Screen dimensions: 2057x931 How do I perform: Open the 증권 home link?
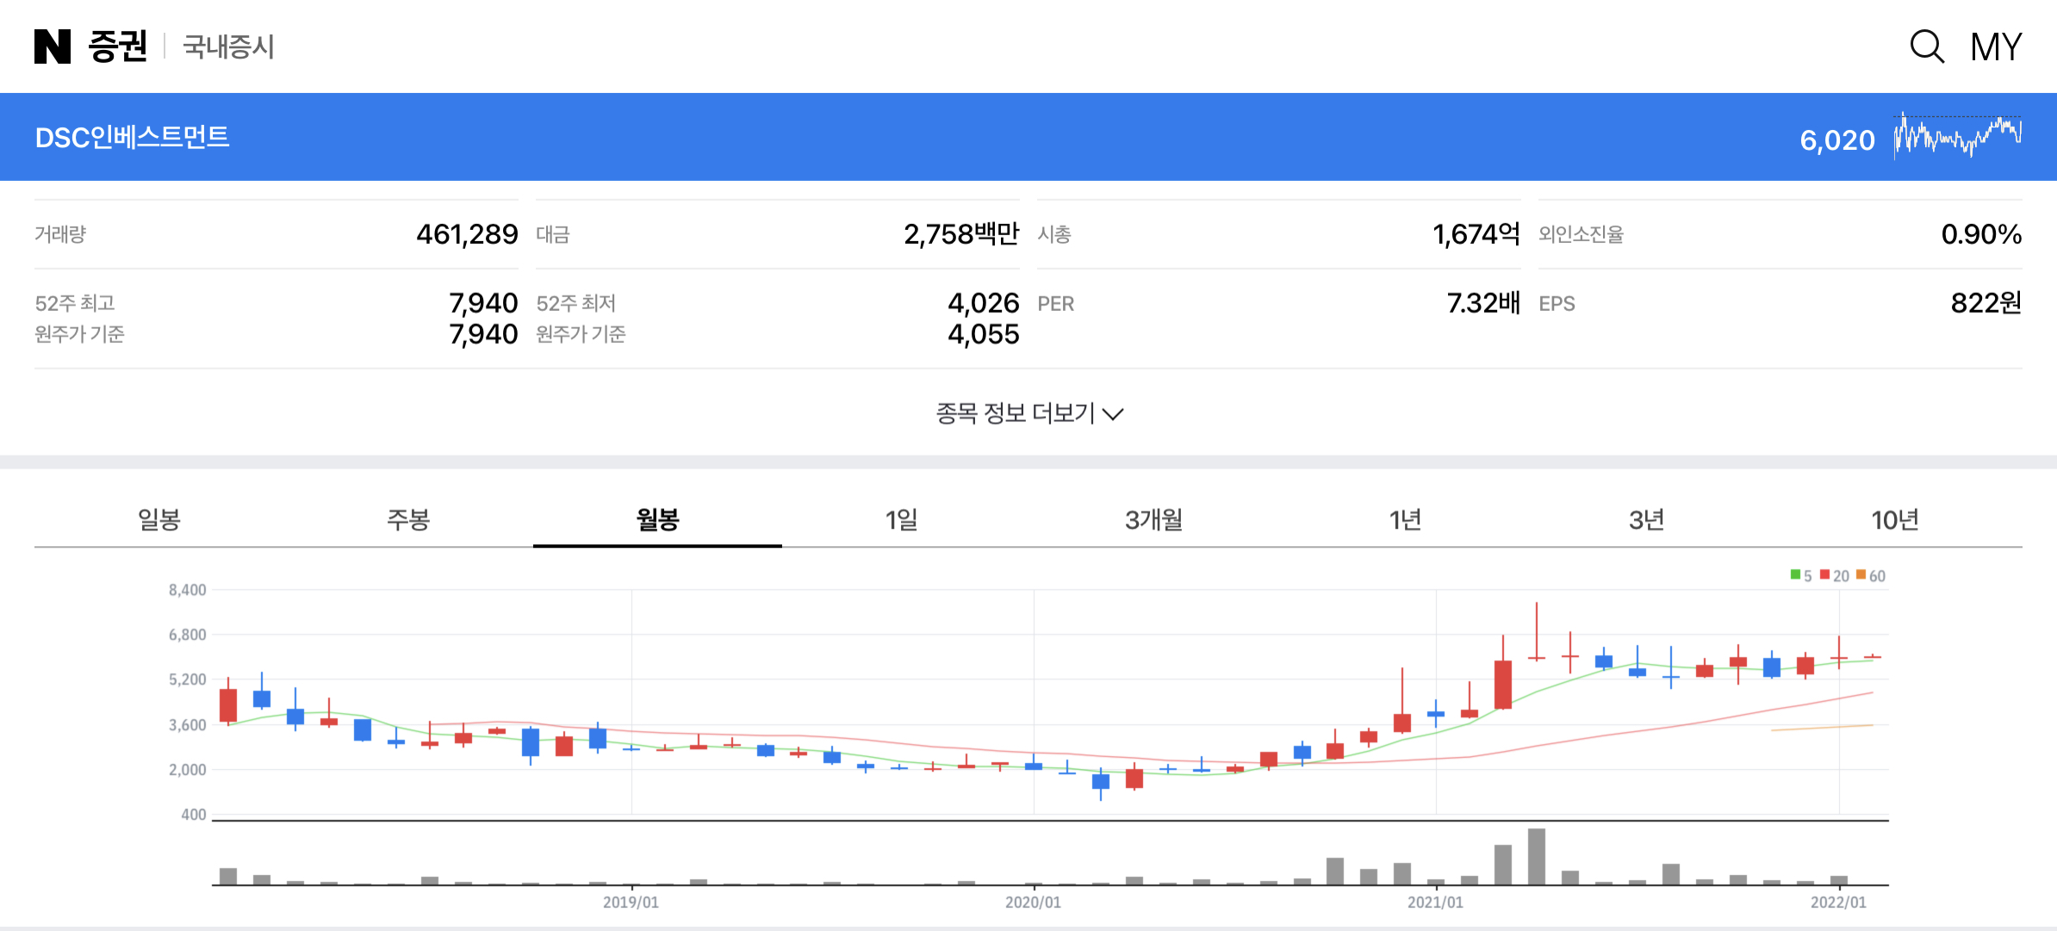[x=118, y=47]
